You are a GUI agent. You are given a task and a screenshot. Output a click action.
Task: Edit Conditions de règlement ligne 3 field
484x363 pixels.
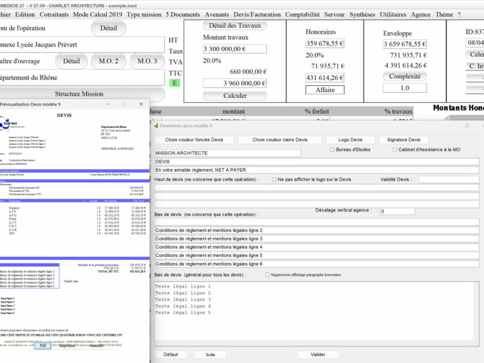pyautogui.click(x=317, y=239)
